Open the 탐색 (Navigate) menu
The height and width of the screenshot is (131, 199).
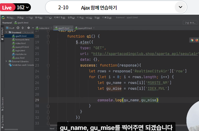39,18
